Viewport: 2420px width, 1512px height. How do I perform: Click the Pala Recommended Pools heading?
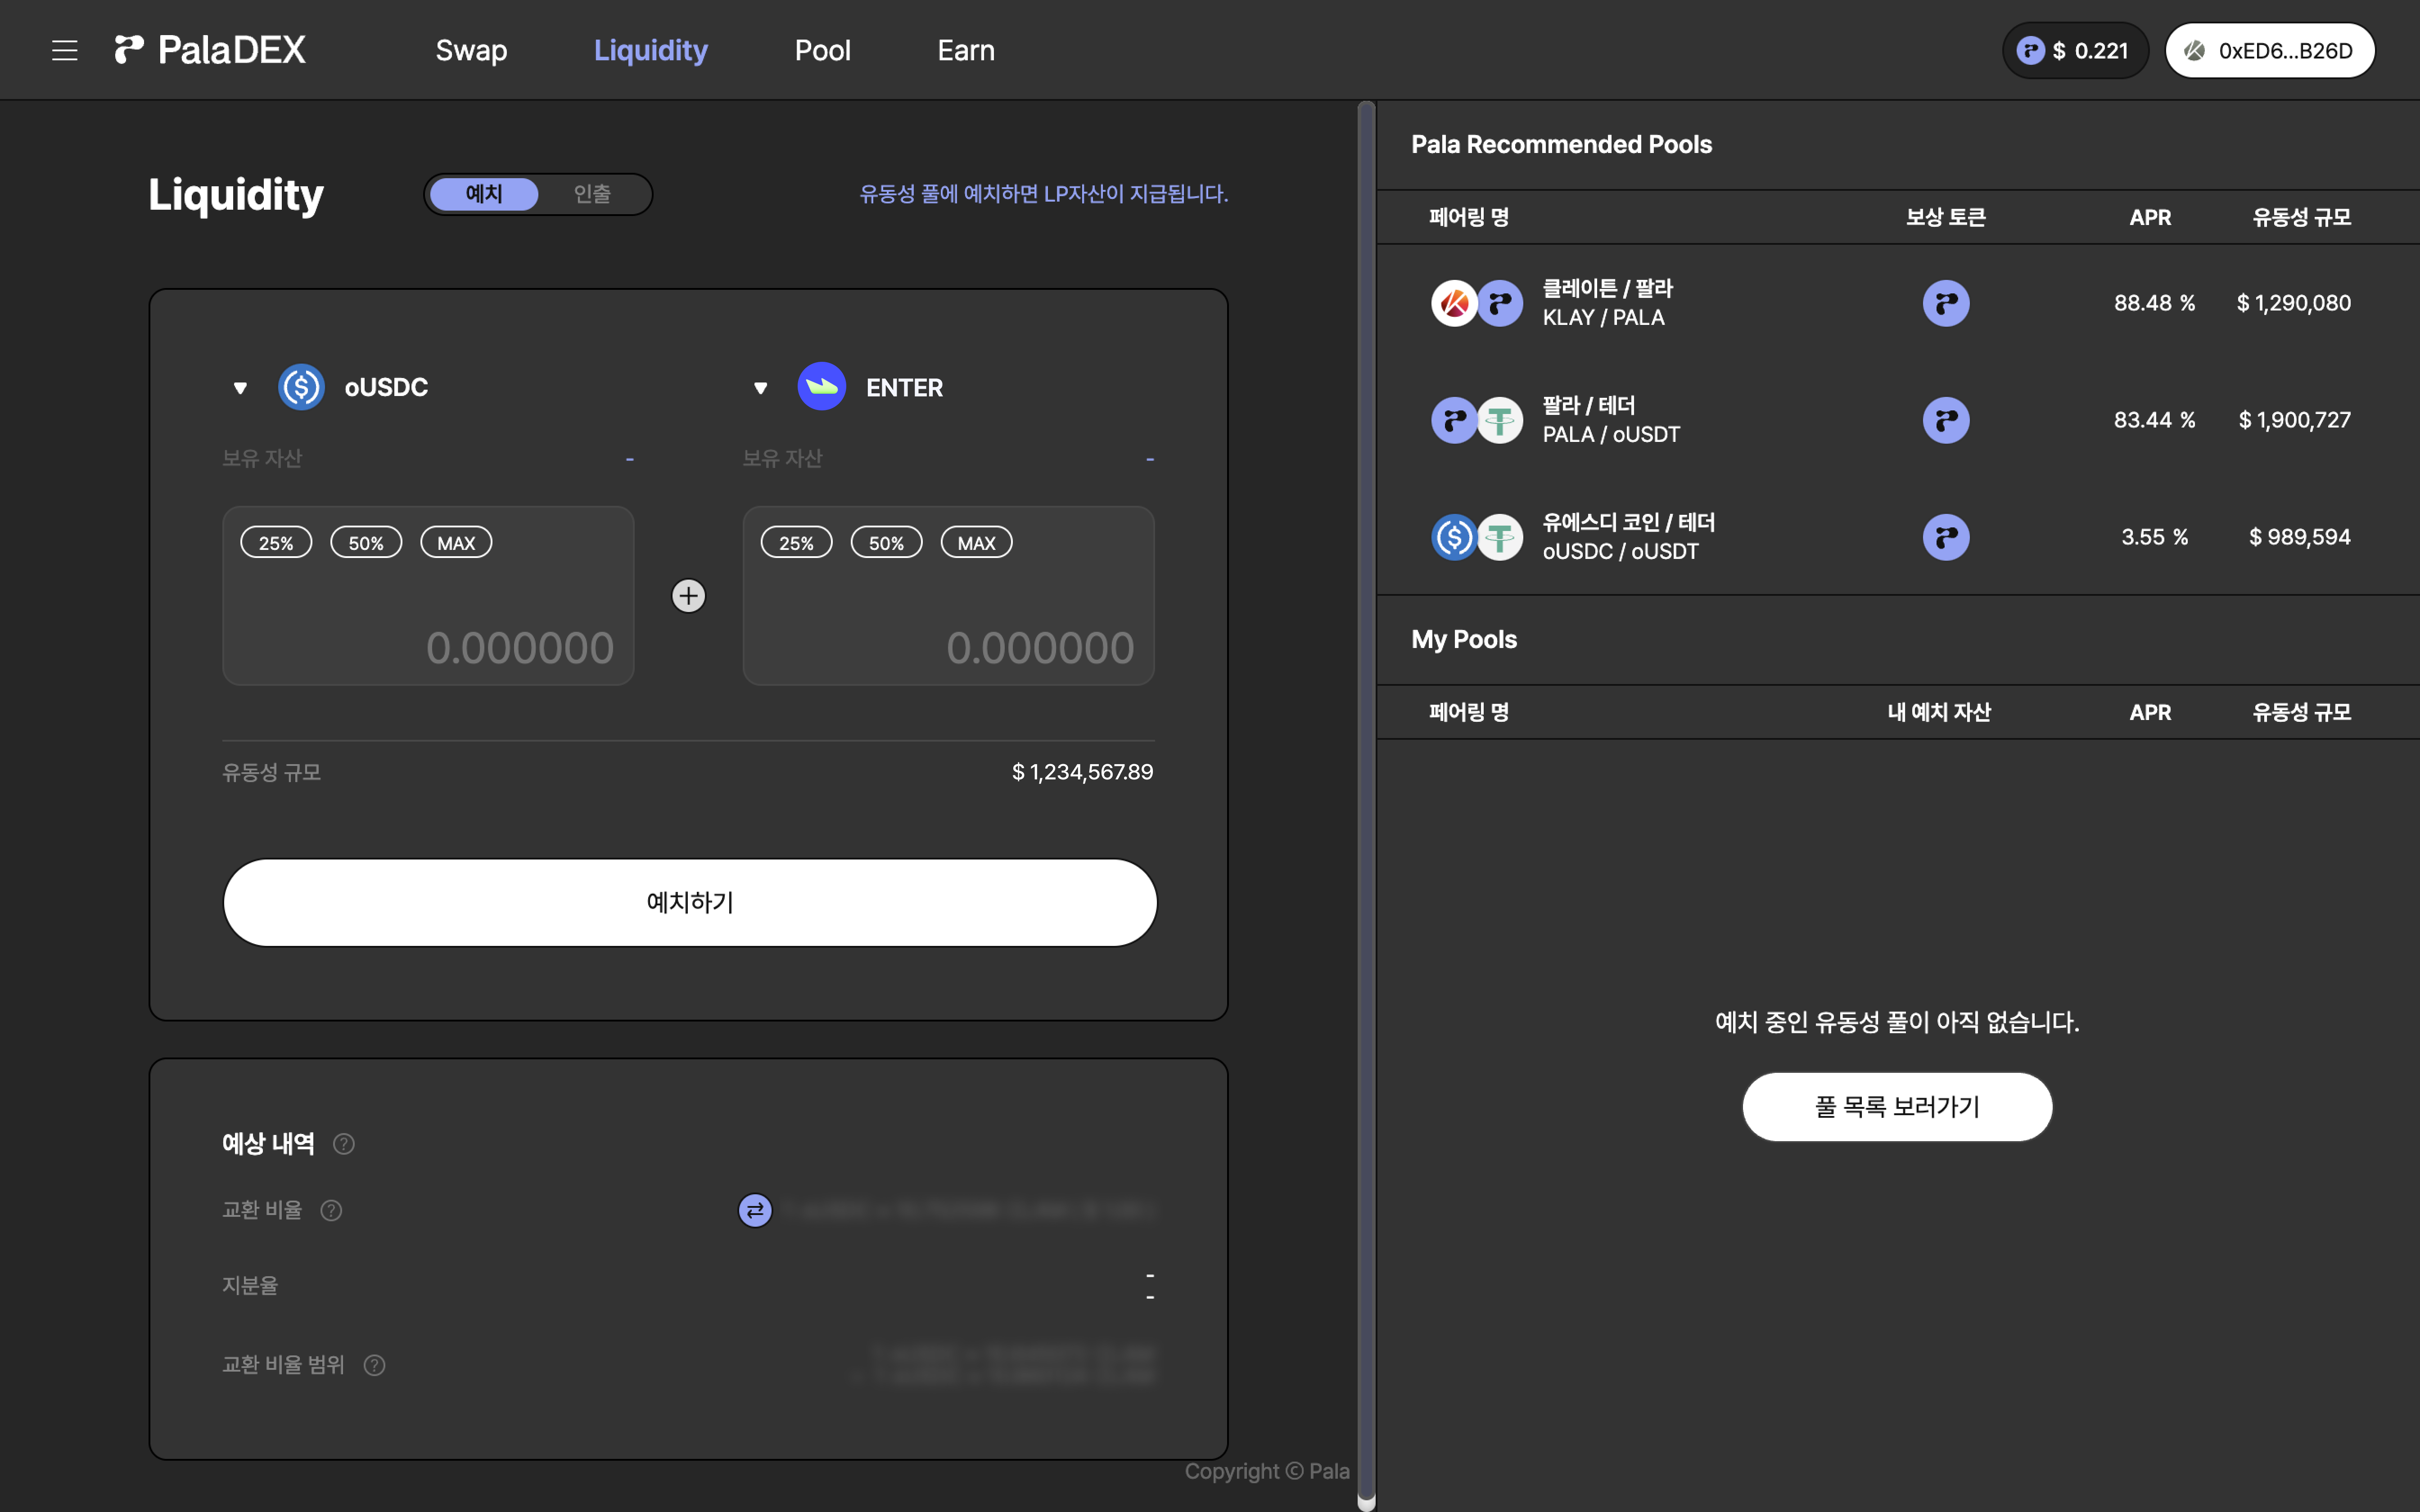[1561, 144]
